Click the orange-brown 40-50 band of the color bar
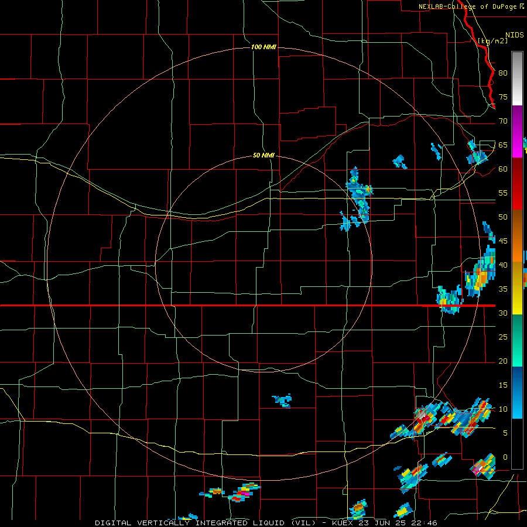527x527 pixels. [x=517, y=236]
